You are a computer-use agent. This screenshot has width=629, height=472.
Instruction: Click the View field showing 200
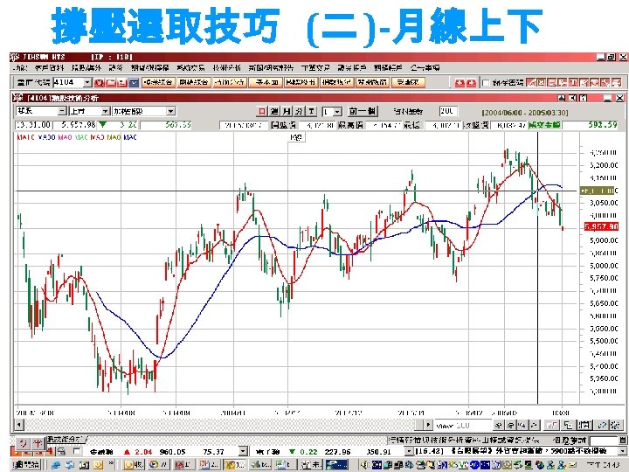(x=462, y=426)
